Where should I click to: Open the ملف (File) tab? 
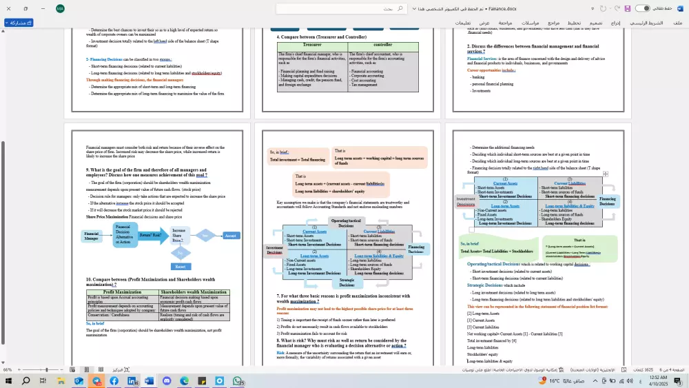point(678,23)
